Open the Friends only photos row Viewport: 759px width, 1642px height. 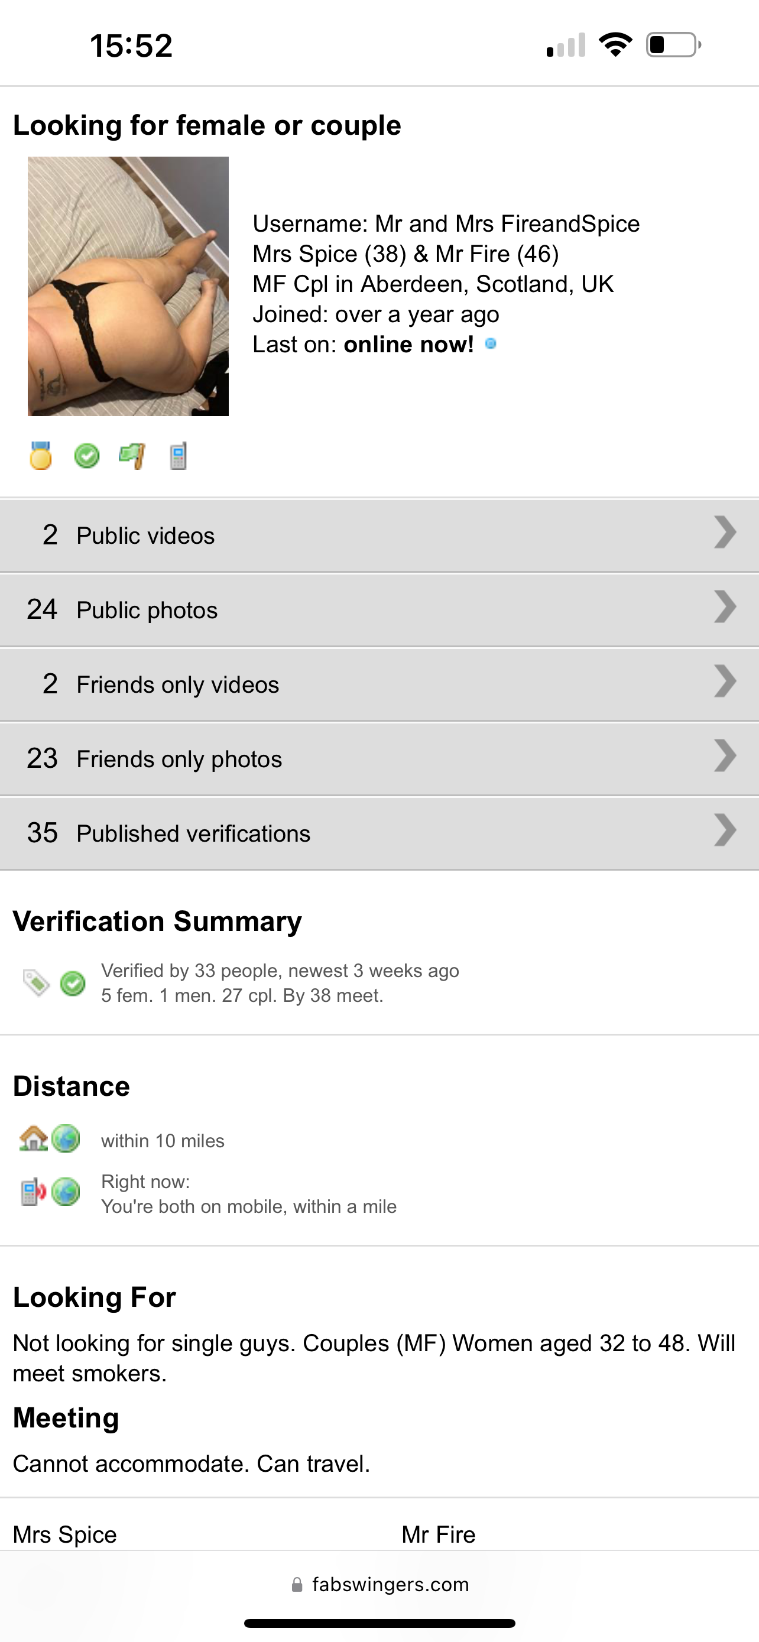point(379,758)
